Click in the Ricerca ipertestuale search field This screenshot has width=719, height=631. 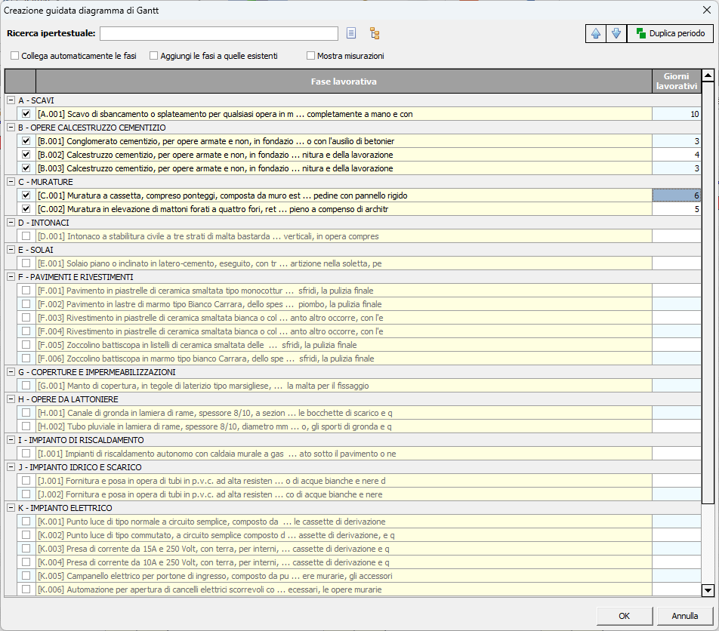[x=219, y=33]
